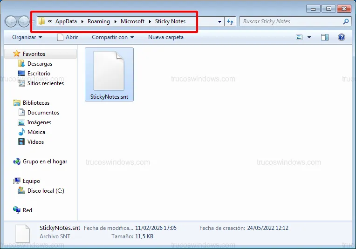Click the Buscar Sticky Notes search field
356x249 pixels.
click(291, 21)
